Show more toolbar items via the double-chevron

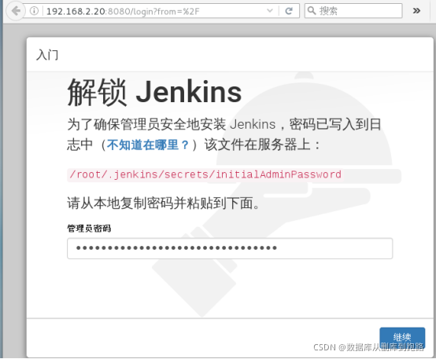(x=416, y=11)
